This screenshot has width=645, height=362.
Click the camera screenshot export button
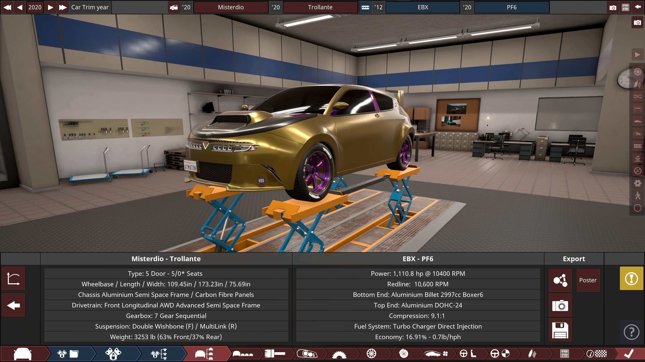560,305
